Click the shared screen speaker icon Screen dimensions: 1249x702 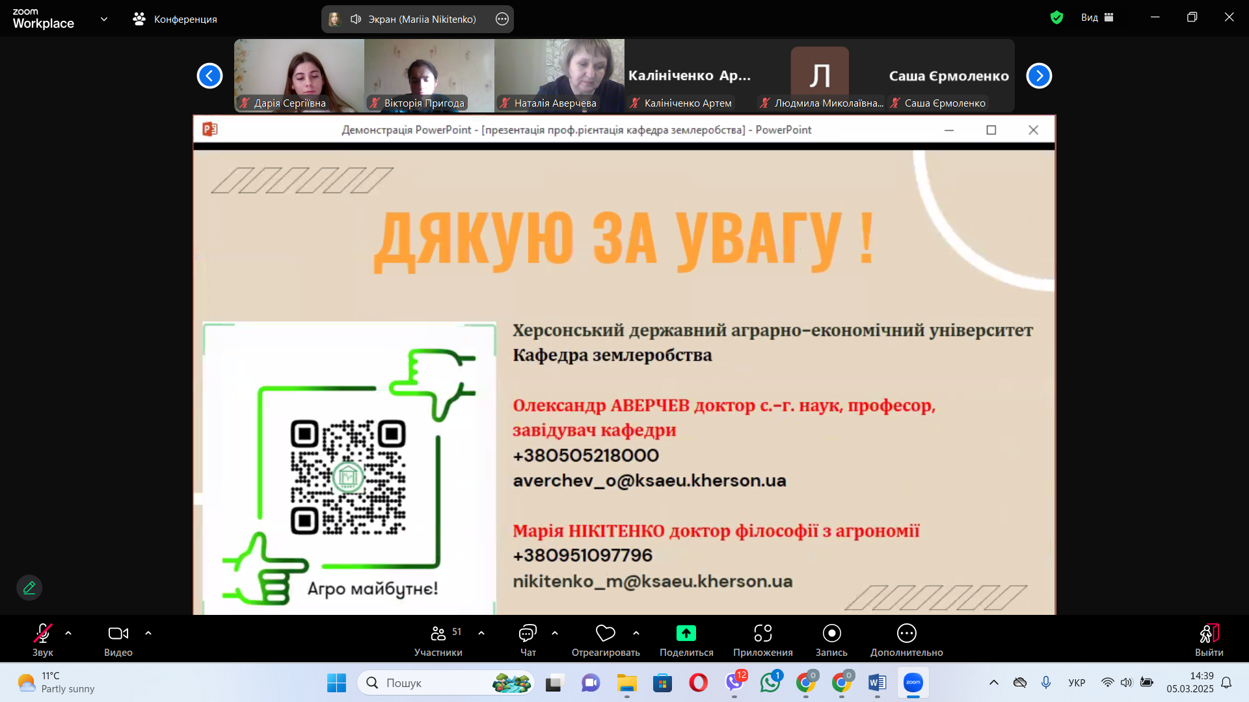coord(356,19)
